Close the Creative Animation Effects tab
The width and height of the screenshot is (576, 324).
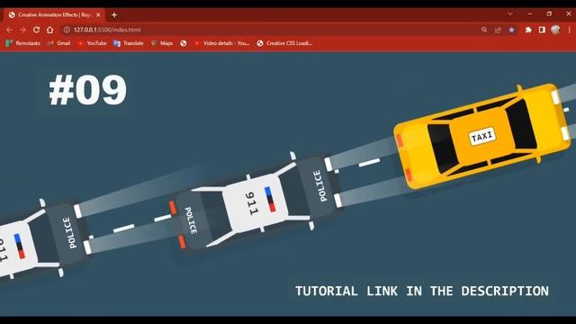tap(98, 15)
